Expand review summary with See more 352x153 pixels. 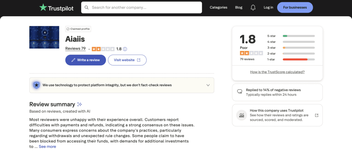pyautogui.click(x=47, y=146)
